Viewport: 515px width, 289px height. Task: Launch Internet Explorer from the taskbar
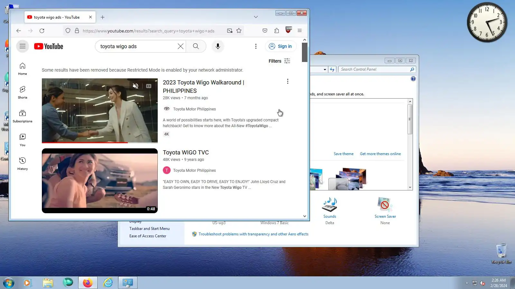108,283
